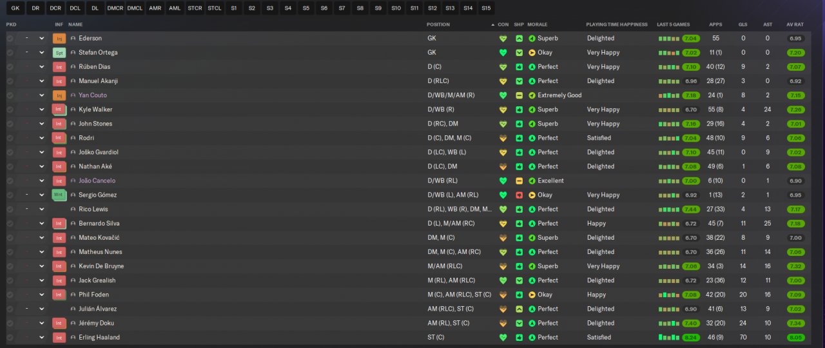
Task: Click Erling Haaland's Perfect morale icon
Action: (532, 337)
